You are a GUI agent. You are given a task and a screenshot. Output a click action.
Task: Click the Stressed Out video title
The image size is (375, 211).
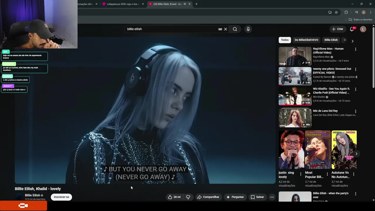click(x=332, y=71)
